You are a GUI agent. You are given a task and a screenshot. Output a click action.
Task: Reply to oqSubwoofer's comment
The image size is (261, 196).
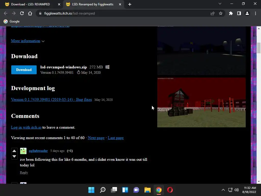click(24, 173)
